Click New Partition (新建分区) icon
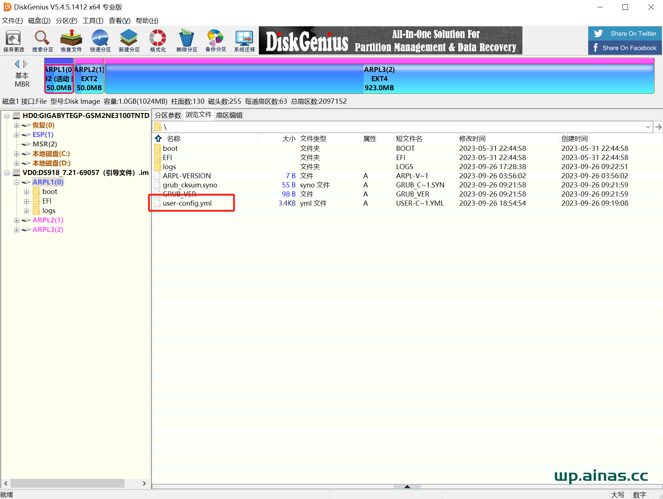The height and width of the screenshot is (499, 663). [129, 41]
